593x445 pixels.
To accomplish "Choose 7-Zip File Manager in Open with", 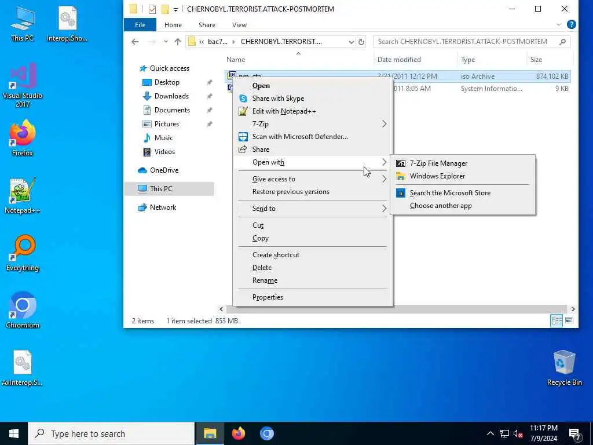I will pos(463,163).
